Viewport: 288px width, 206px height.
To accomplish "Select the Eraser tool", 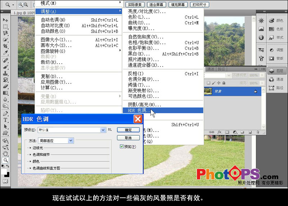I will pyautogui.click(x=5, y=86).
